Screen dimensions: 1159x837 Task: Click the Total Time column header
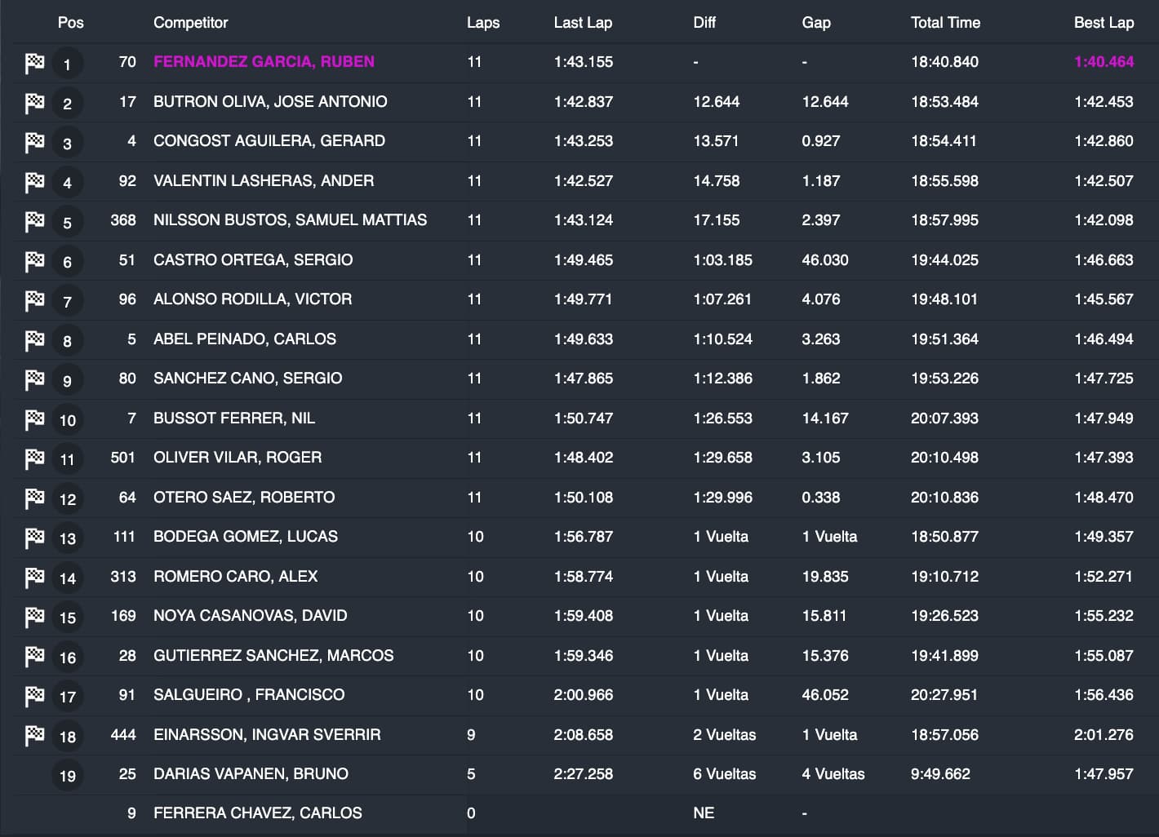(945, 23)
